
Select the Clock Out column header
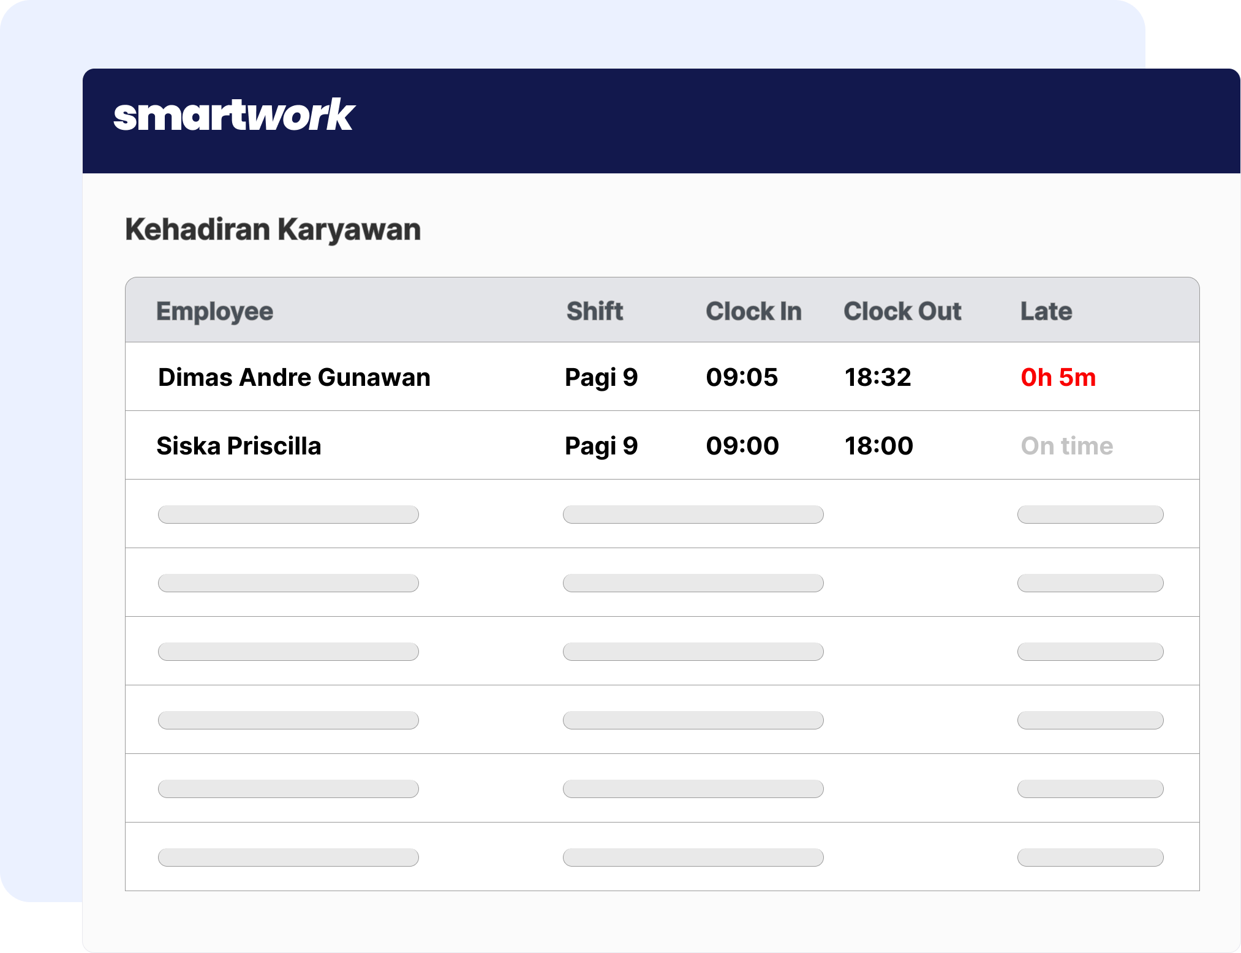(x=902, y=311)
